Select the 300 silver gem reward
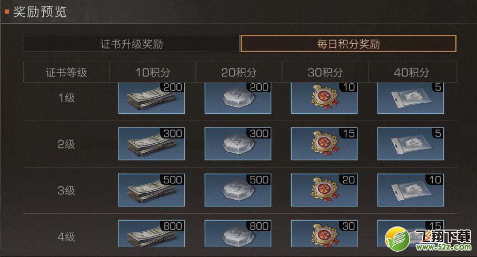The width and height of the screenshot is (477, 257). click(x=238, y=144)
